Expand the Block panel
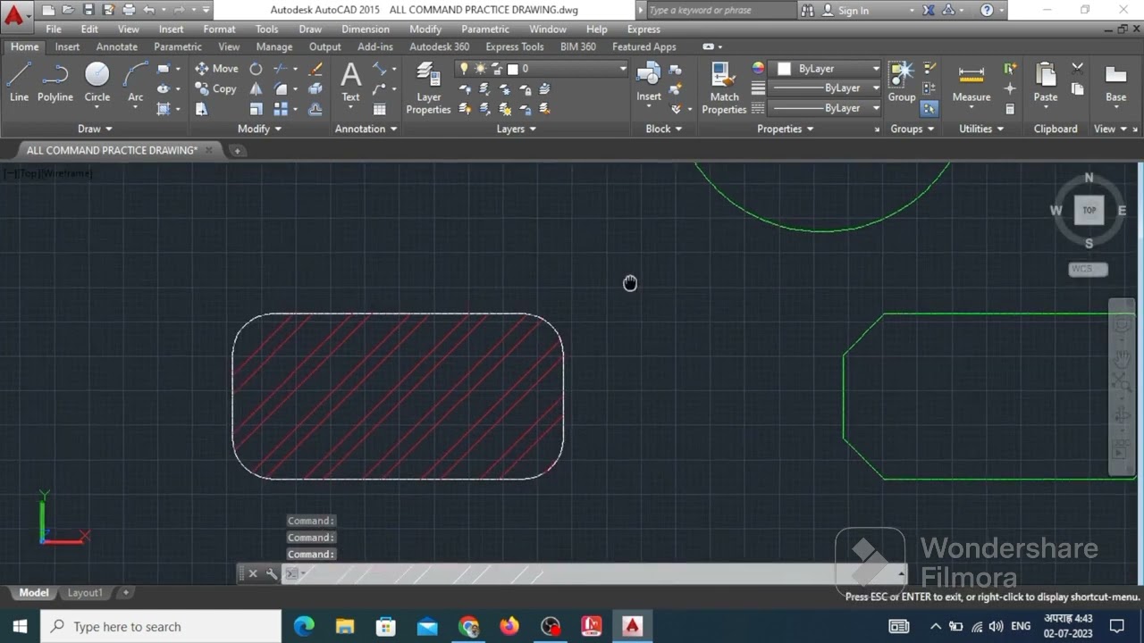The height and width of the screenshot is (643, 1144). point(664,129)
